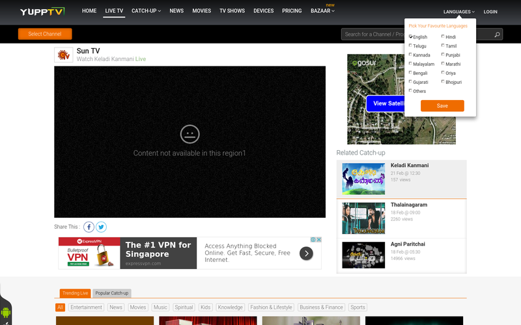Filter by Knowledge category

pos(231,307)
